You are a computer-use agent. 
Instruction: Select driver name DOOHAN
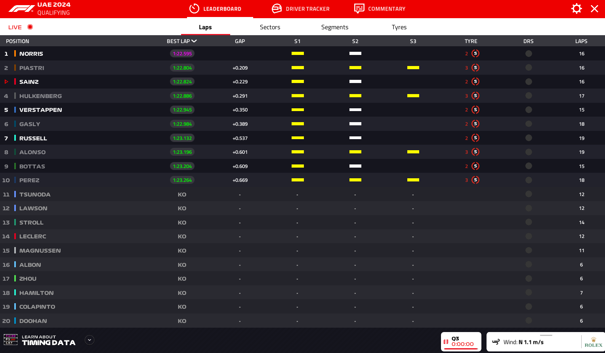pyautogui.click(x=33, y=321)
